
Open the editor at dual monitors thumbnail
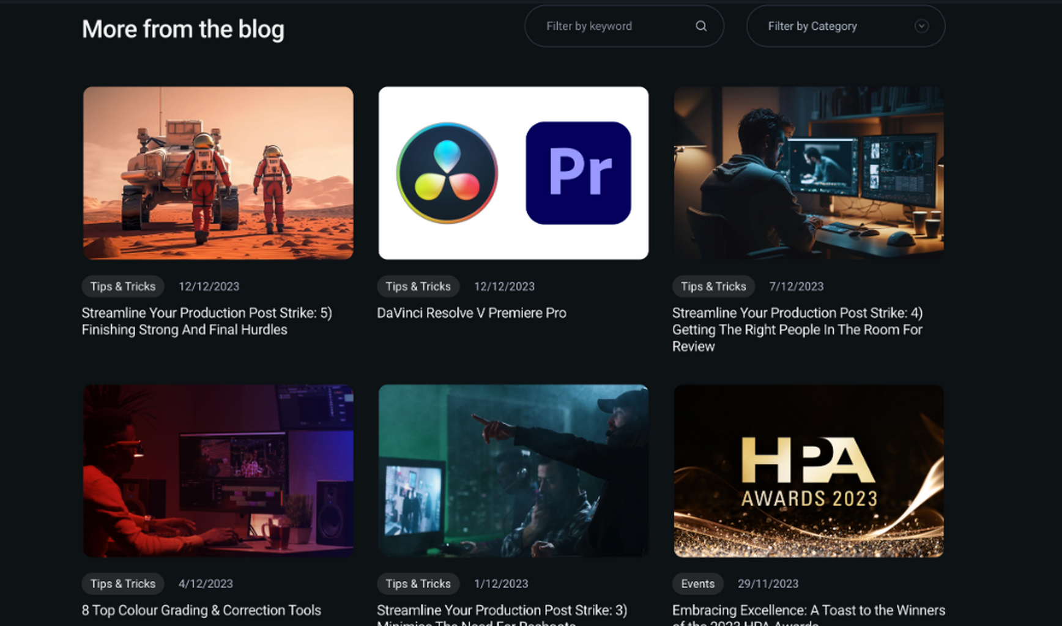coord(809,173)
